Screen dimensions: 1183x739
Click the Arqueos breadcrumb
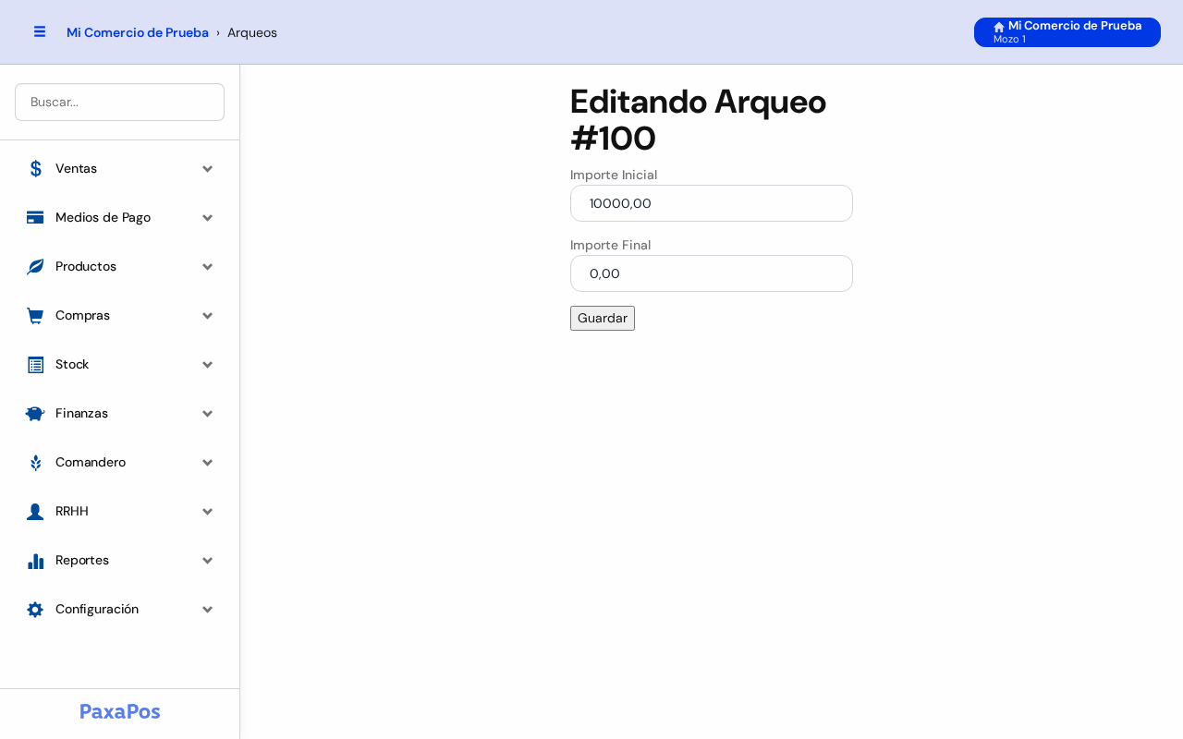[252, 32]
